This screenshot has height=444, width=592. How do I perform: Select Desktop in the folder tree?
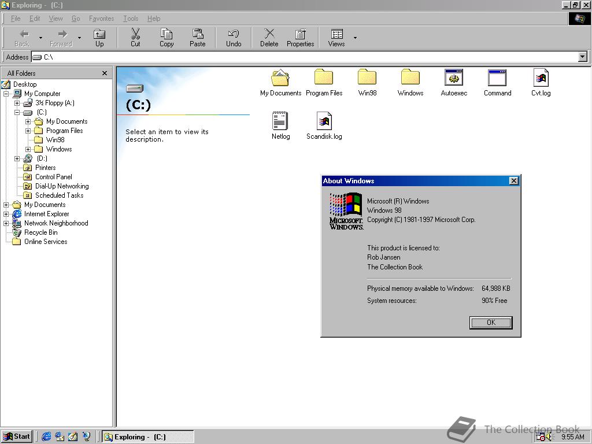[25, 84]
